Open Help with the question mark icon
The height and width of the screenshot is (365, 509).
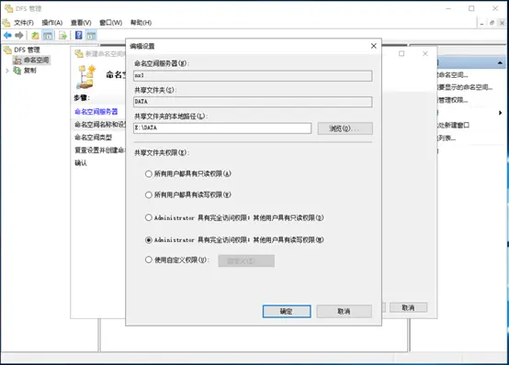point(79,35)
